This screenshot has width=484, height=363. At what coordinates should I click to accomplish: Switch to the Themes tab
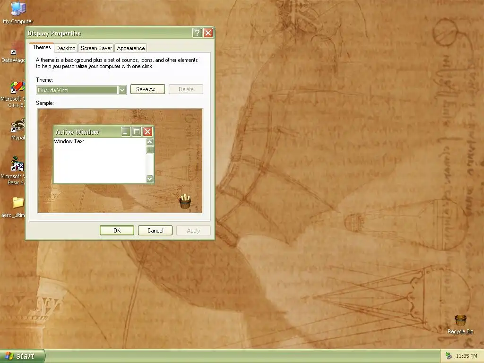coord(42,47)
